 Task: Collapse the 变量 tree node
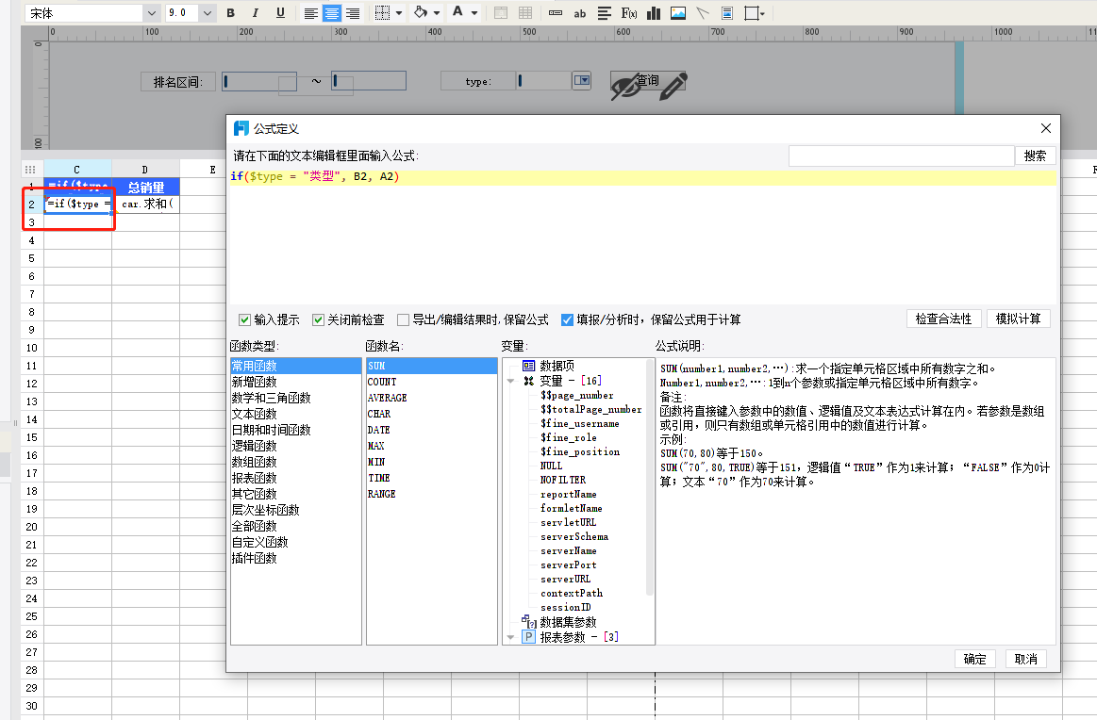tap(511, 382)
